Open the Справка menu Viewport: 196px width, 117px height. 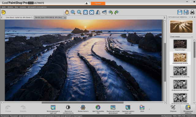23,7
